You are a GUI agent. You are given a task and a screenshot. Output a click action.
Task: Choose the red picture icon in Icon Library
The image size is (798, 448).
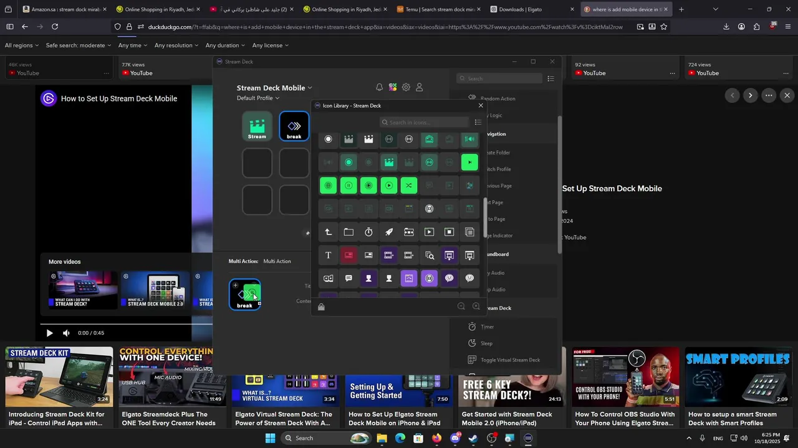pyautogui.click(x=349, y=255)
